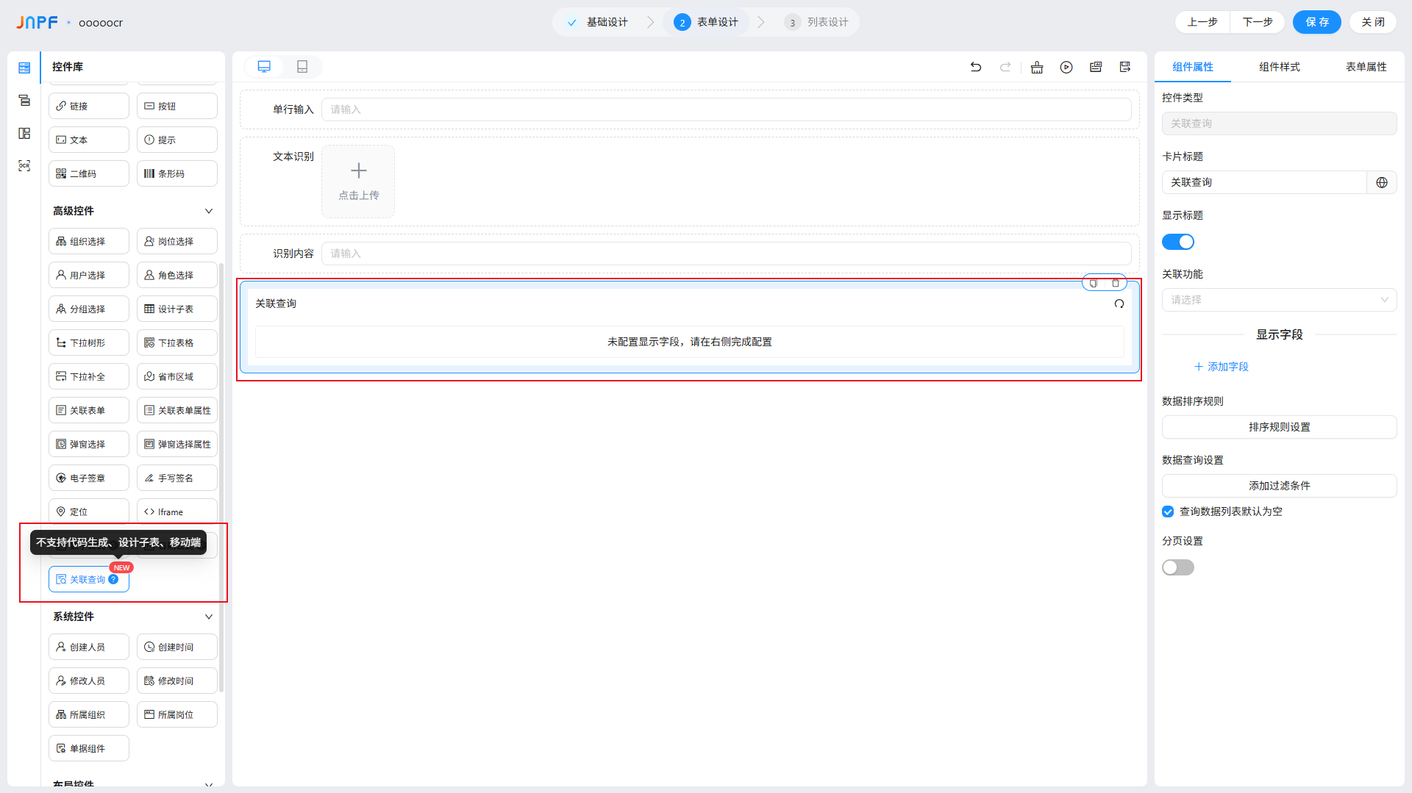
Task: Enable the 分页设置 switch
Action: click(x=1177, y=567)
